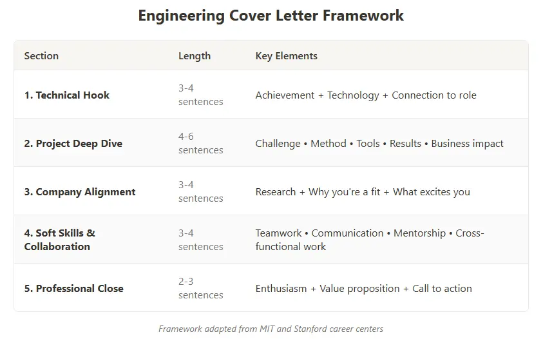The image size is (543, 339).
Task: Click the Teamwork, Communication, Mentorship text
Action: (369, 240)
